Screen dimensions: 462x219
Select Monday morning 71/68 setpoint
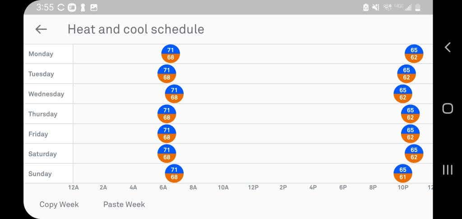(x=171, y=54)
